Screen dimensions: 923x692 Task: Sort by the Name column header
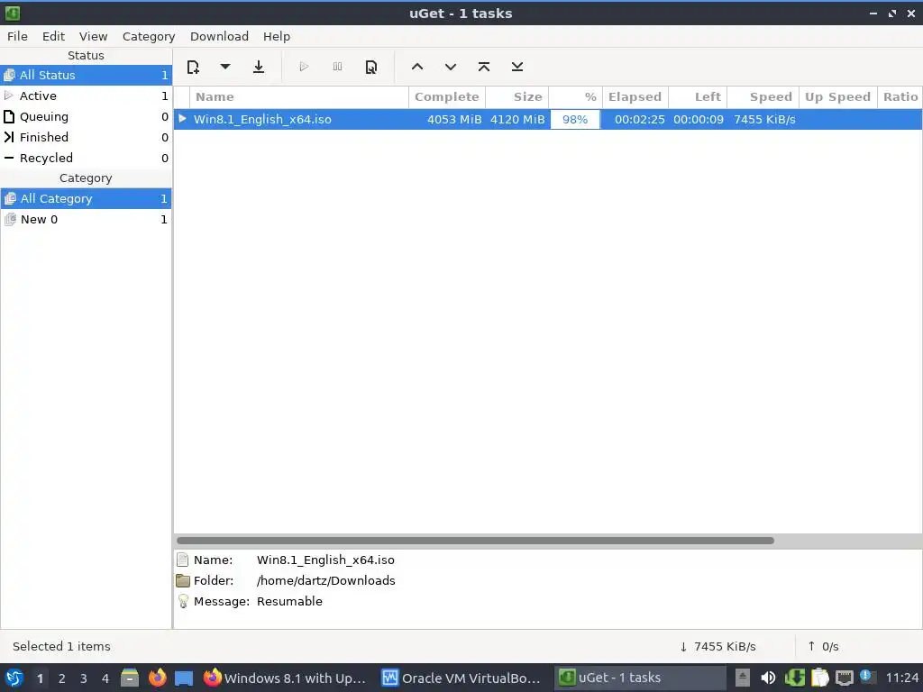point(299,97)
